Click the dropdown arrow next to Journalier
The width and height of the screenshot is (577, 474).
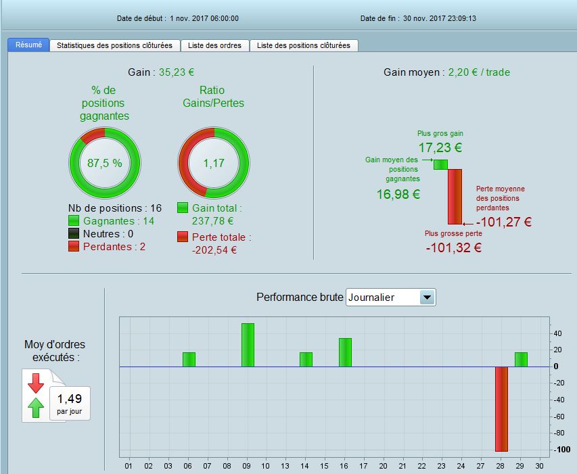click(428, 297)
